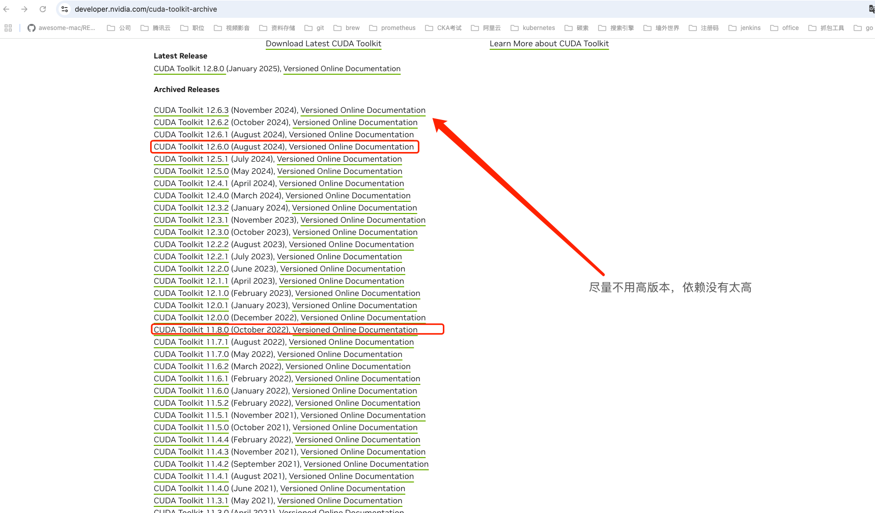
Task: Open CUDA Toolkit 12.1.0 link
Action: pyautogui.click(x=191, y=293)
